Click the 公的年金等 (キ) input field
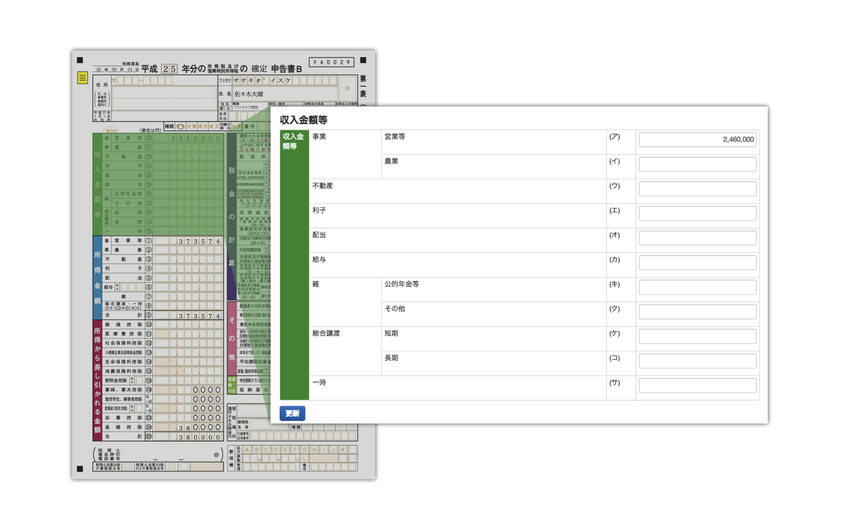 coord(697,287)
